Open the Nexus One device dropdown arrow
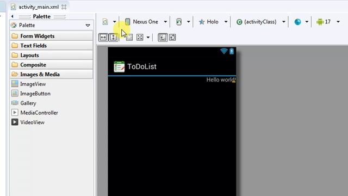 click(165, 22)
